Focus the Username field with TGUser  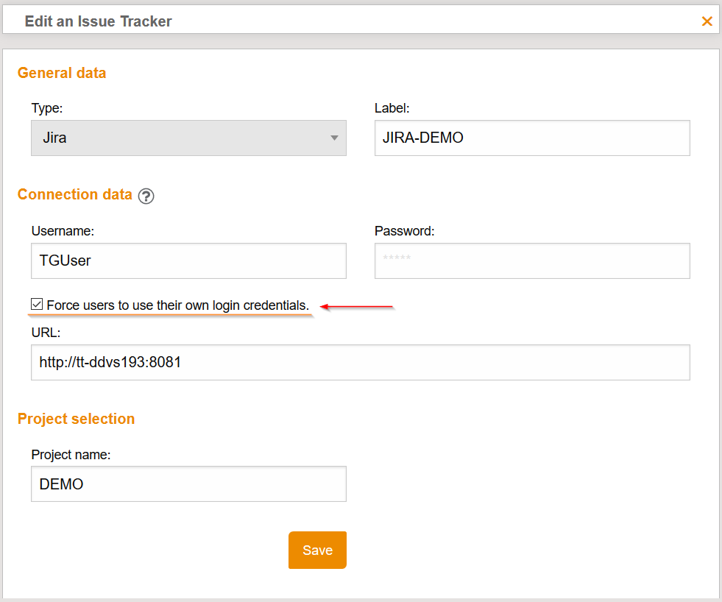[x=188, y=261]
